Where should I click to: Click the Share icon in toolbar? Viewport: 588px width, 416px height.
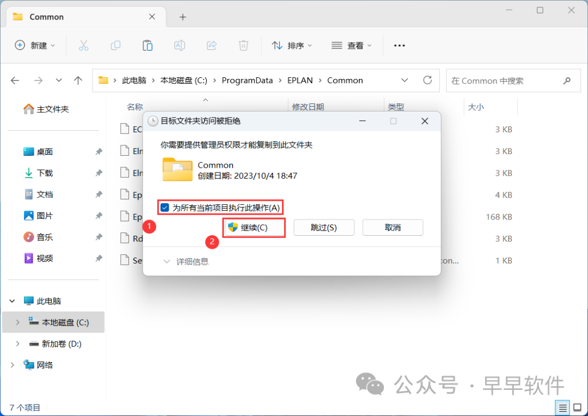[x=212, y=46]
